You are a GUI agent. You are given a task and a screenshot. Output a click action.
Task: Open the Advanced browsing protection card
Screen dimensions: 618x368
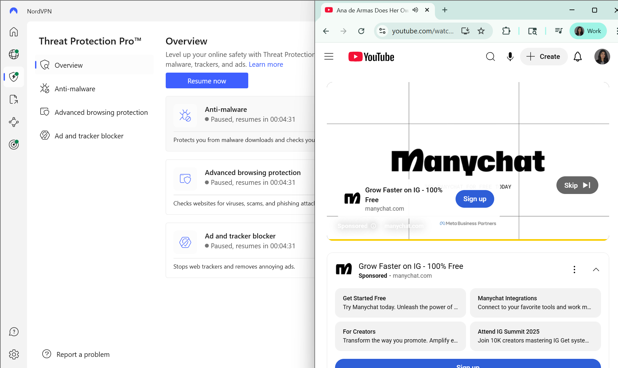pyautogui.click(x=240, y=187)
